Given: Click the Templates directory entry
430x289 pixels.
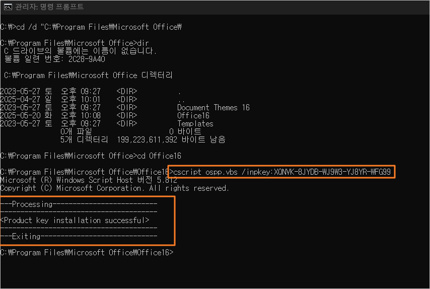Looking at the screenshot, I should pos(195,124).
